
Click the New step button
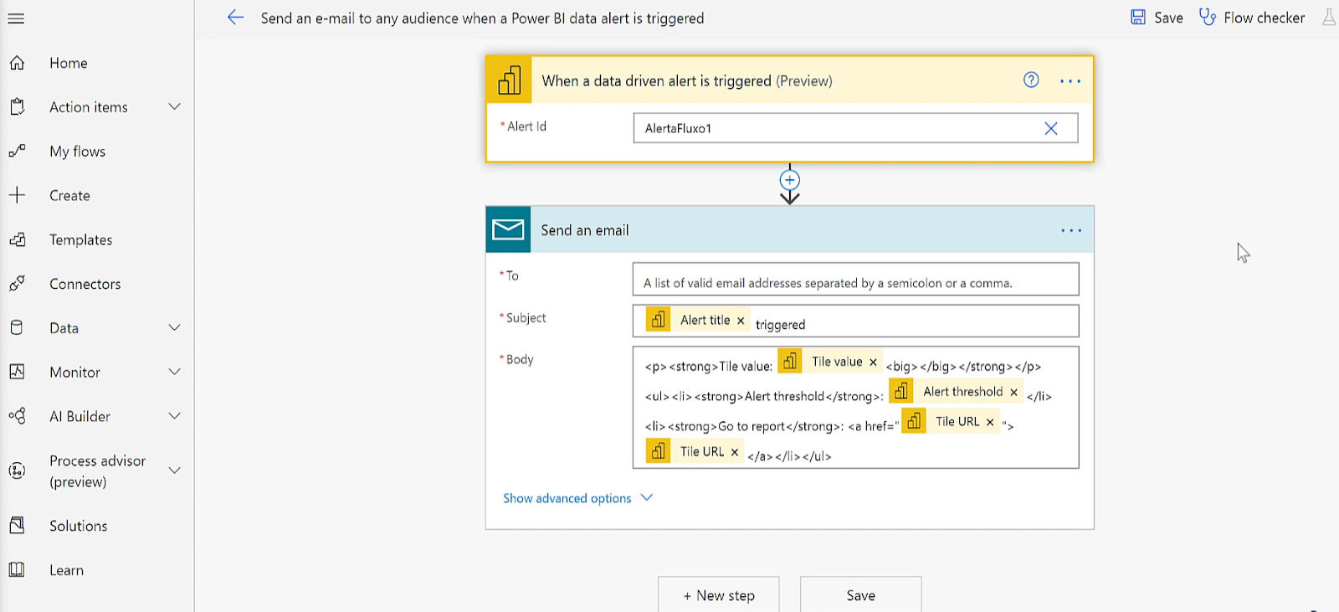pyautogui.click(x=719, y=594)
